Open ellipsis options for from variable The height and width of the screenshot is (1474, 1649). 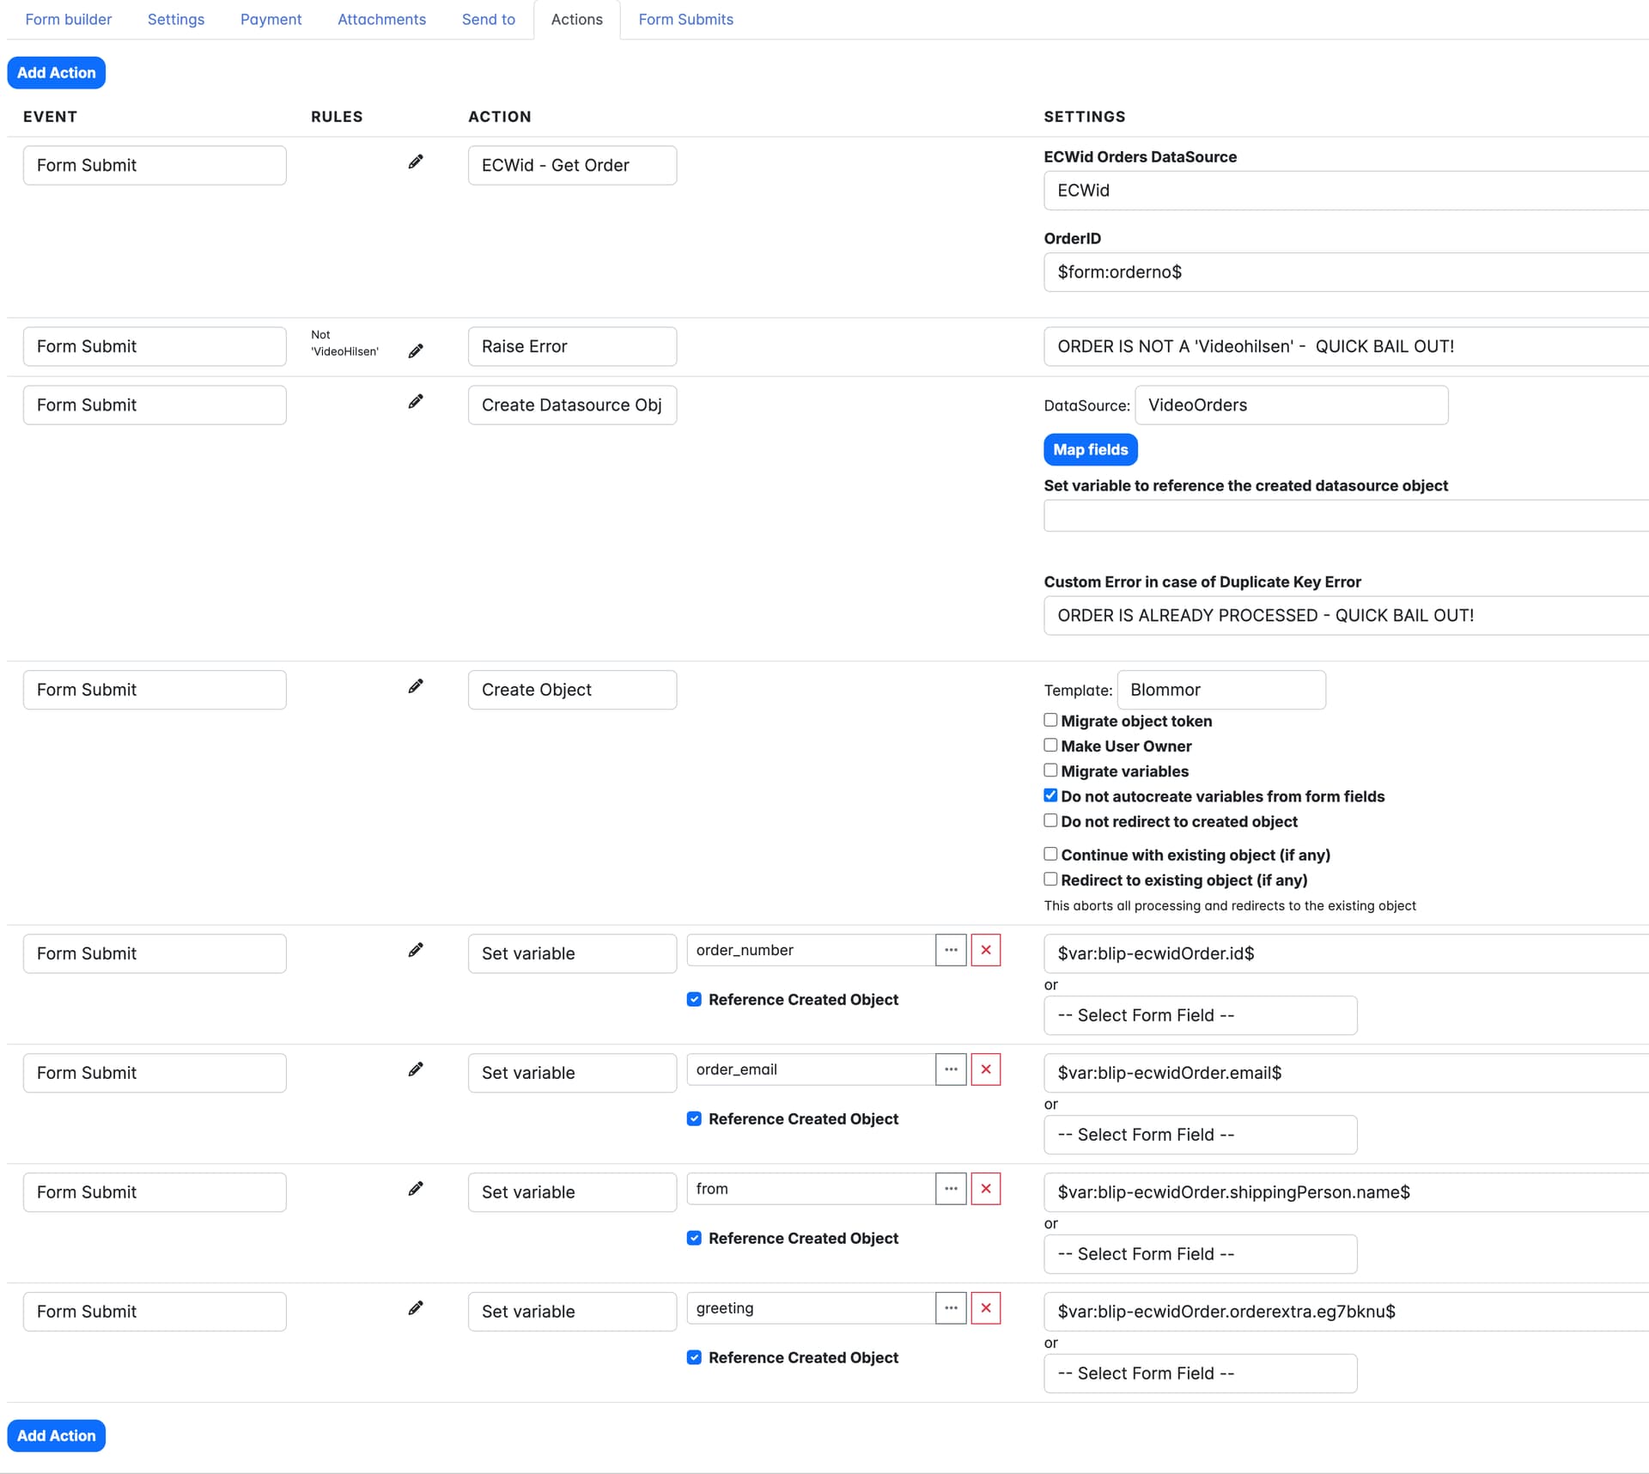(x=951, y=1189)
